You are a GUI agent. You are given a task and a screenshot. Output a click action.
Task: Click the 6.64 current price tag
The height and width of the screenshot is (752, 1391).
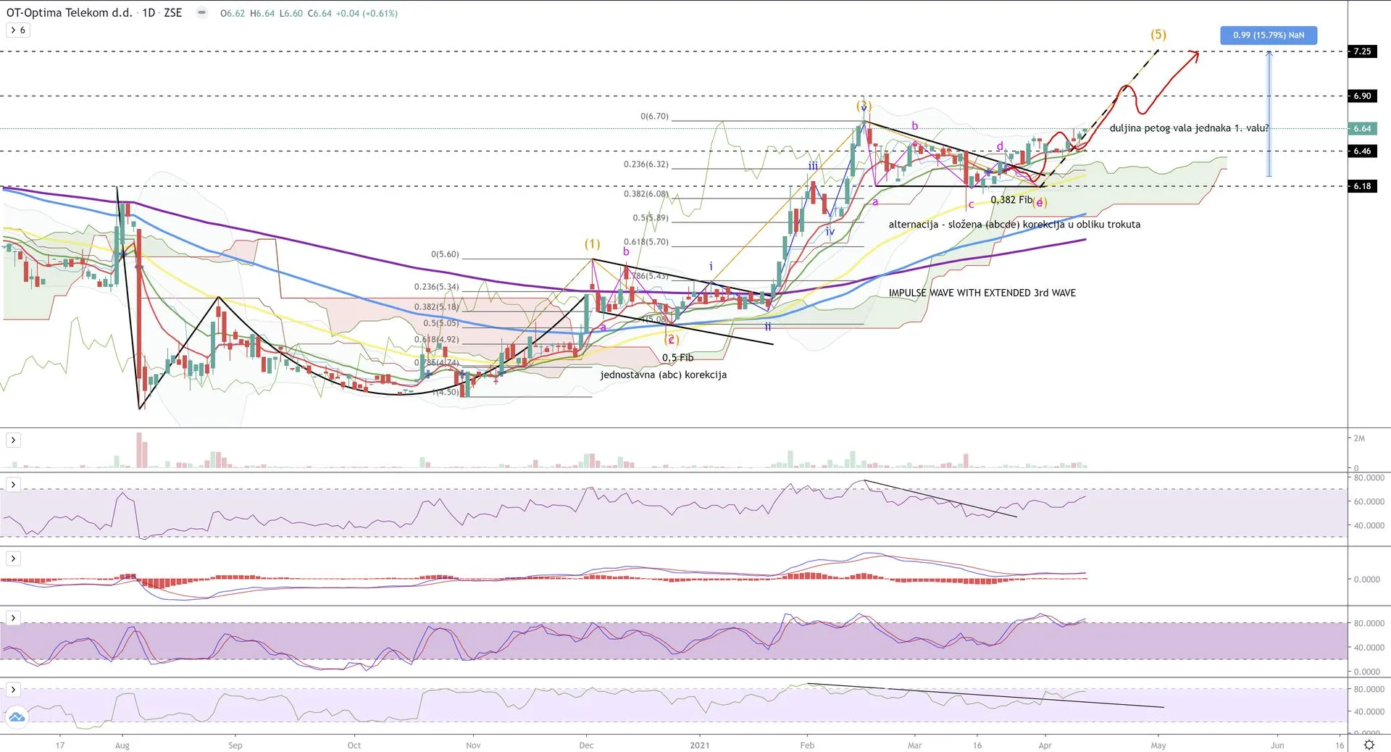pos(1362,129)
